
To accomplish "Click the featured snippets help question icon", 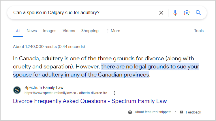I will click(x=130, y=112).
